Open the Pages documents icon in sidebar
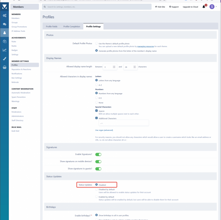This screenshot has height=220, width=221. [4, 41]
